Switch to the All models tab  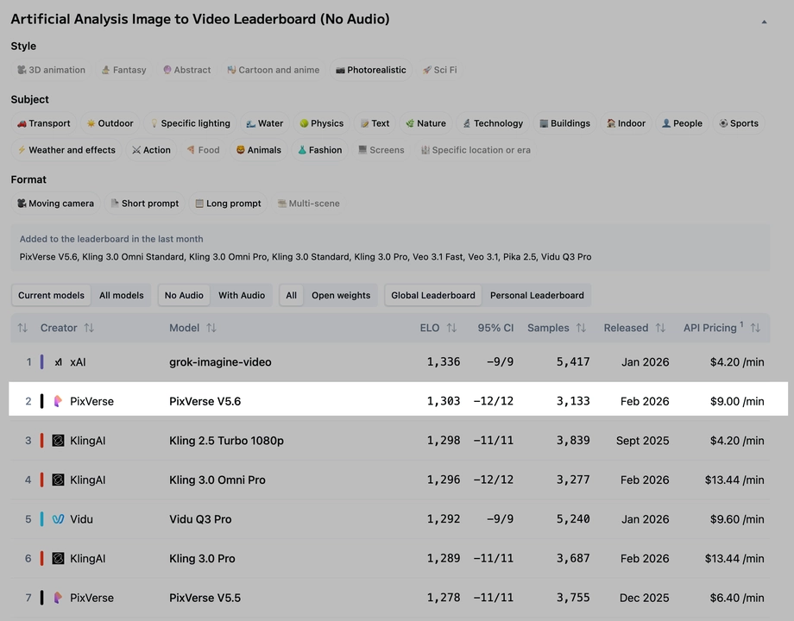[x=122, y=295]
